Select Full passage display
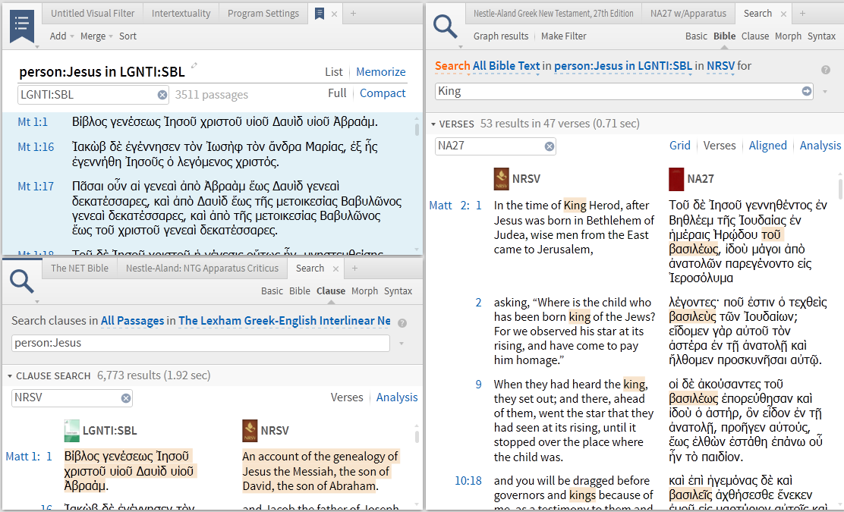This screenshot has width=844, height=512. coord(337,93)
